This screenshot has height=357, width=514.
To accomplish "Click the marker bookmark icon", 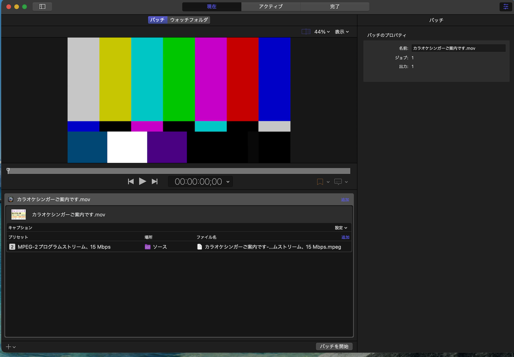I will [320, 182].
